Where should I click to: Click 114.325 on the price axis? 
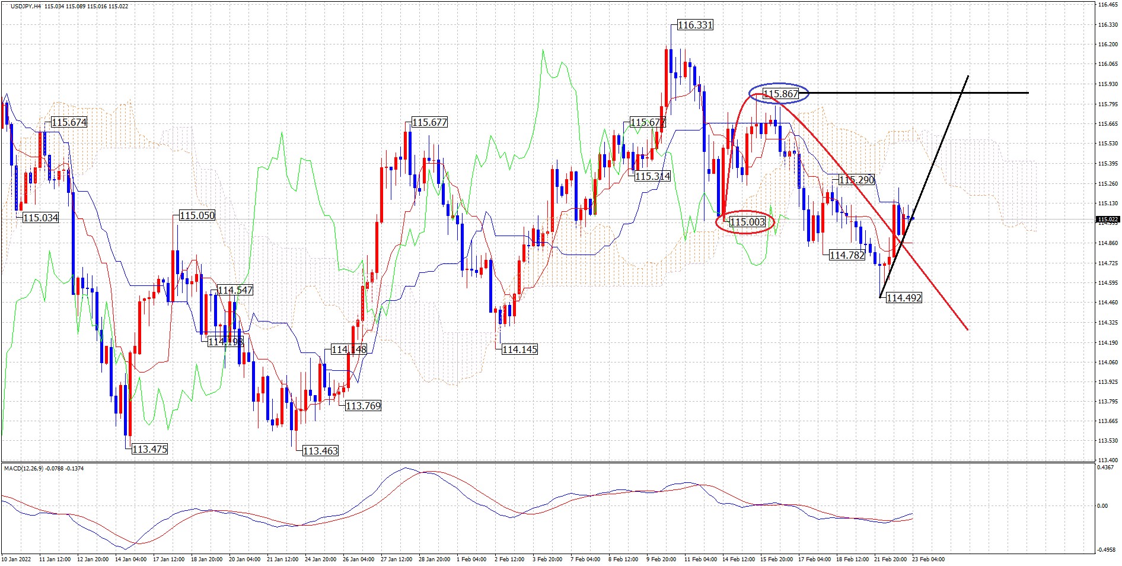point(1108,323)
